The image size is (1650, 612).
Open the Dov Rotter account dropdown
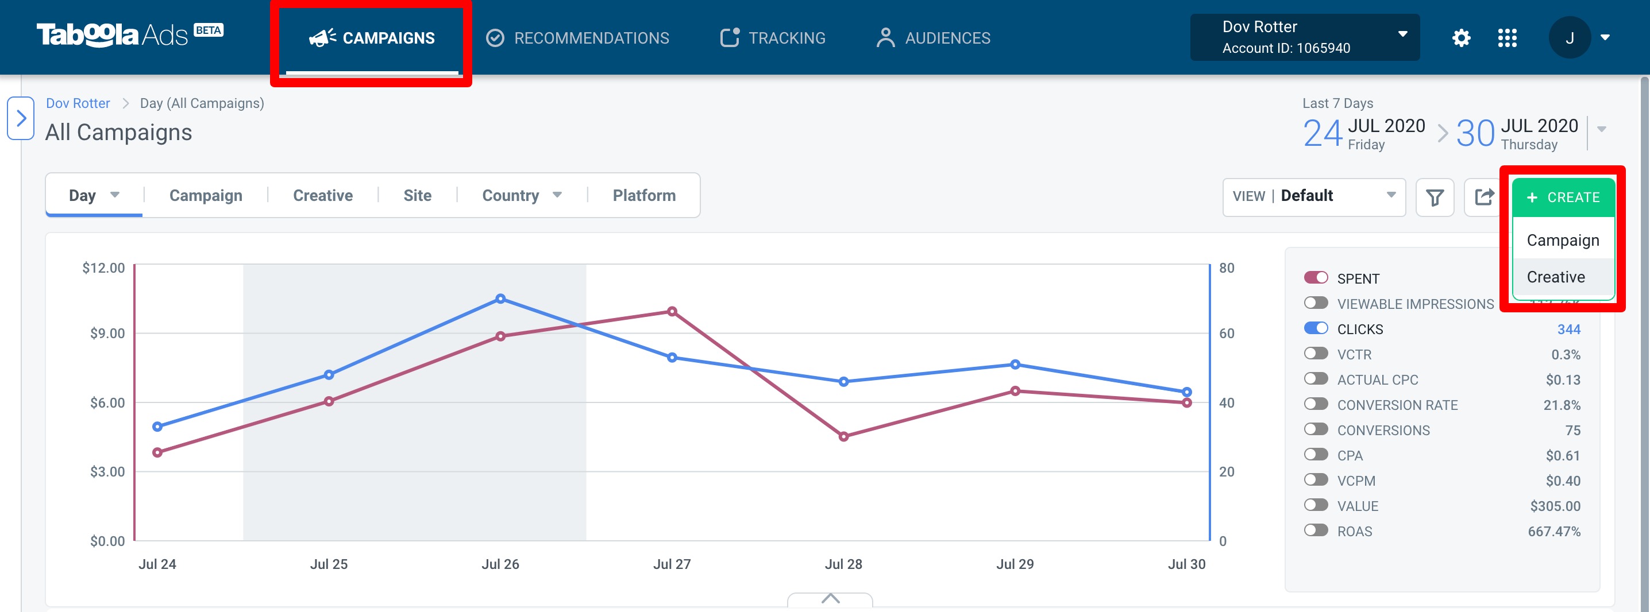1305,38
